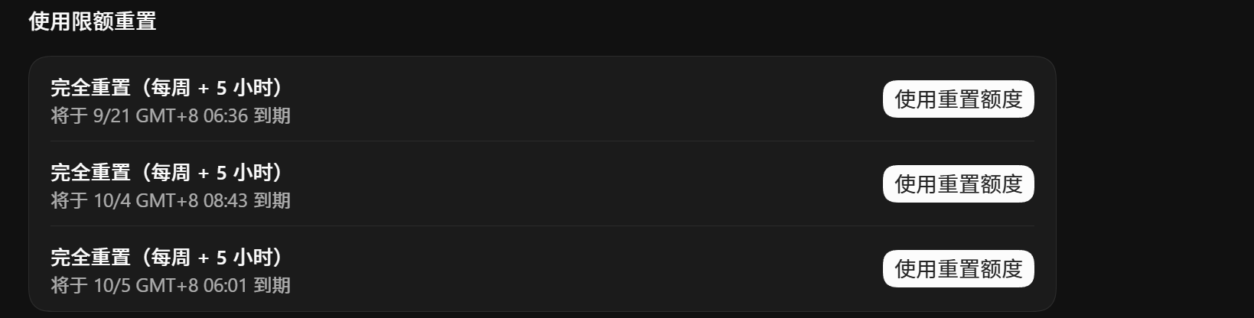Image resolution: width=1254 pixels, height=318 pixels.
Task: Select the 9/21 date in first row
Action: 112,116
